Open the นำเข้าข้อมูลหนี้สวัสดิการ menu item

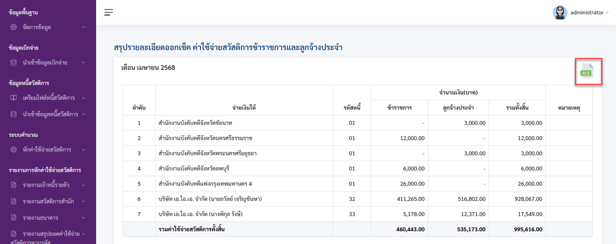[48, 114]
